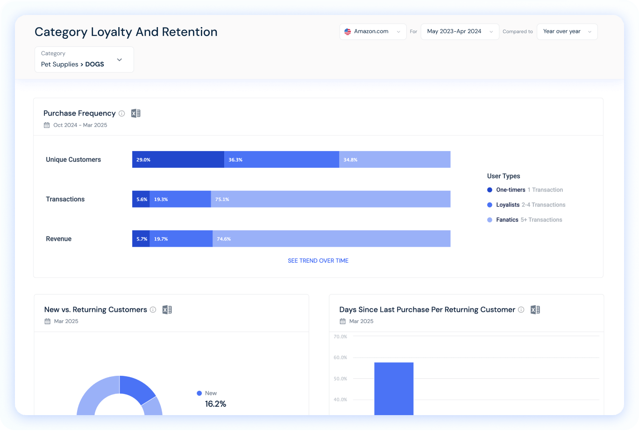
Task: Export Purchase Frequency data to Excel
Action: [135, 113]
